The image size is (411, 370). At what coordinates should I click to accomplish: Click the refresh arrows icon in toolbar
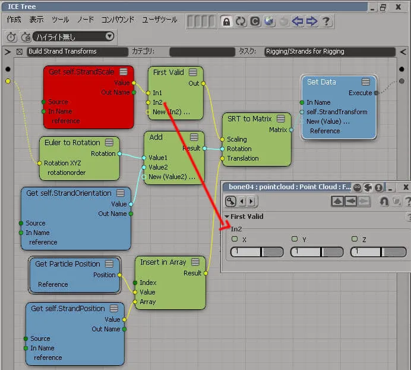coord(241,21)
